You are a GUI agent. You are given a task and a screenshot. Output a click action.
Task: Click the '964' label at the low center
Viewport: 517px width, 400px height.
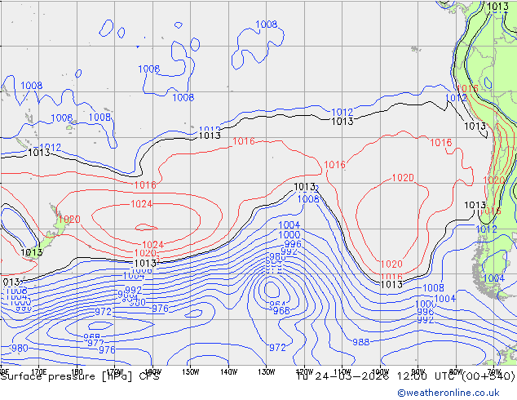pyautogui.click(x=277, y=304)
